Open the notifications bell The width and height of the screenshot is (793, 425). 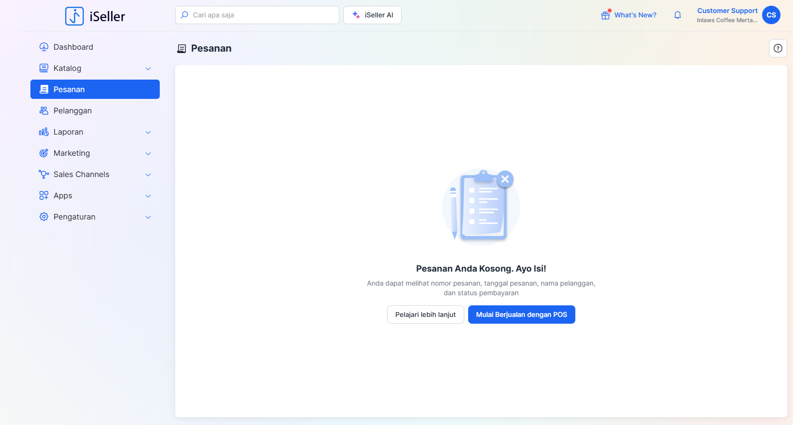point(677,15)
